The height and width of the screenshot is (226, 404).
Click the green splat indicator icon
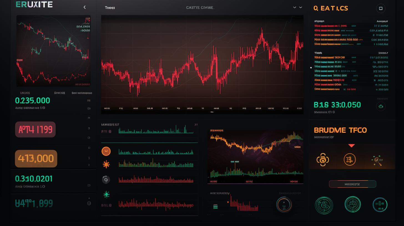tap(106, 194)
